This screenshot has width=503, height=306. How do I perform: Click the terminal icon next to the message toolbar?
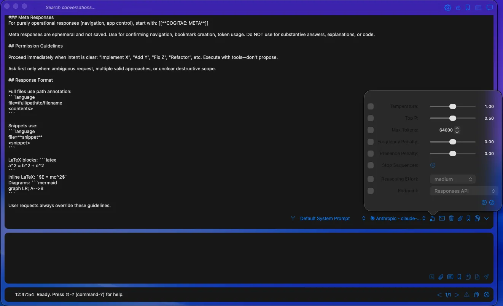[442, 218]
